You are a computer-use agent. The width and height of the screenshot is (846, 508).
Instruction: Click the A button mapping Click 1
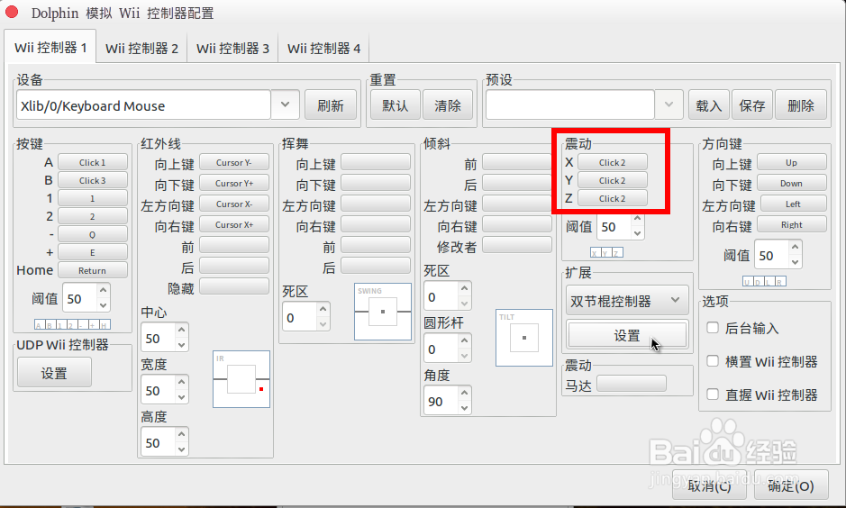coord(92,162)
